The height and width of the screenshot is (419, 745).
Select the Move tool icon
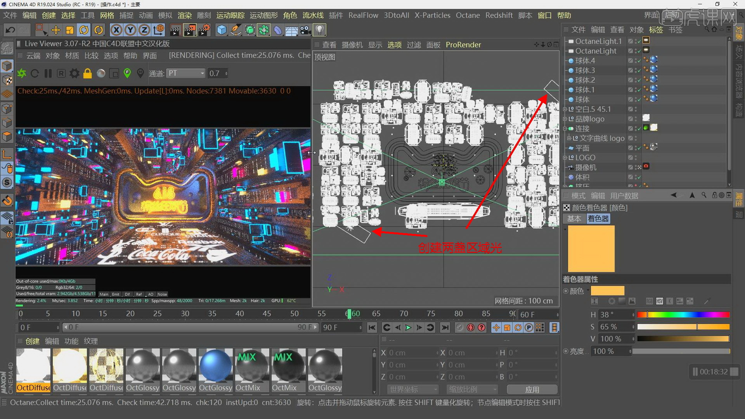click(55, 30)
